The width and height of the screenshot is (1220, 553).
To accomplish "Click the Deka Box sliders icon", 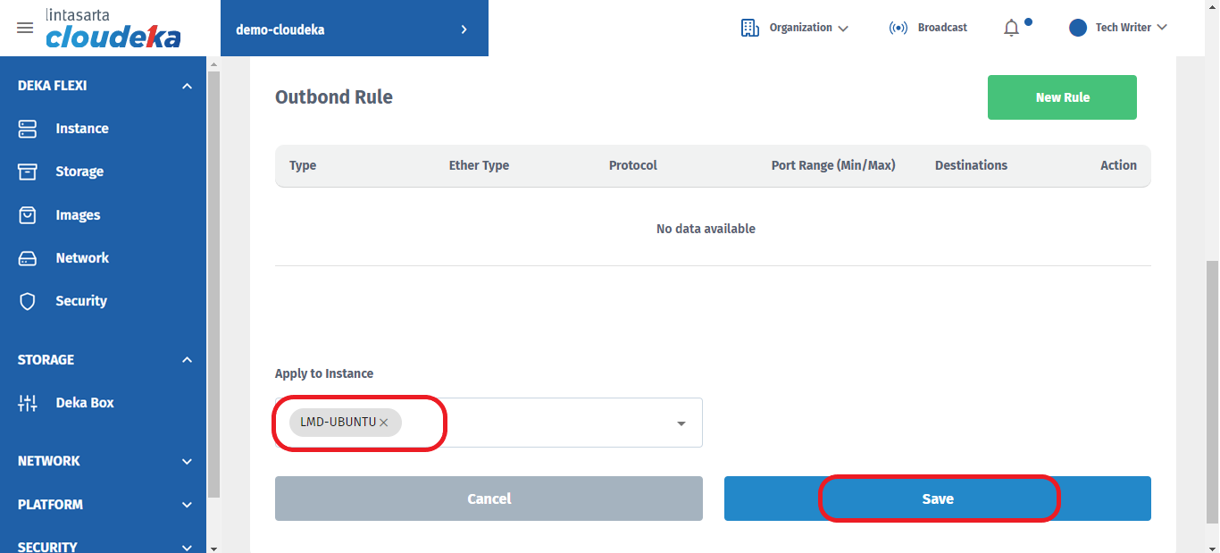I will [28, 403].
